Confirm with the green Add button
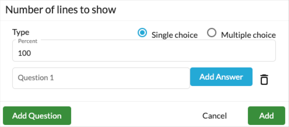289x127 pixels. pyautogui.click(x=266, y=116)
